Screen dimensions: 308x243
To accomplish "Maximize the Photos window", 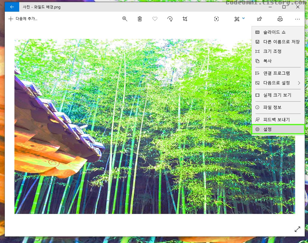I will pyautogui.click(x=284, y=7).
